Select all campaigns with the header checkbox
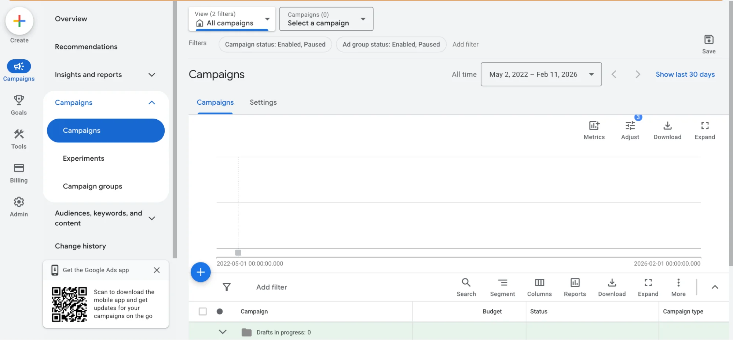This screenshot has width=733, height=340. (203, 311)
